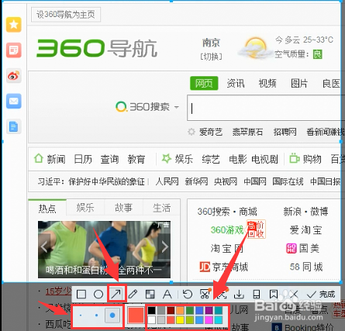Click the [切换] city switch link
This screenshot has height=331, width=345.
[211, 57]
